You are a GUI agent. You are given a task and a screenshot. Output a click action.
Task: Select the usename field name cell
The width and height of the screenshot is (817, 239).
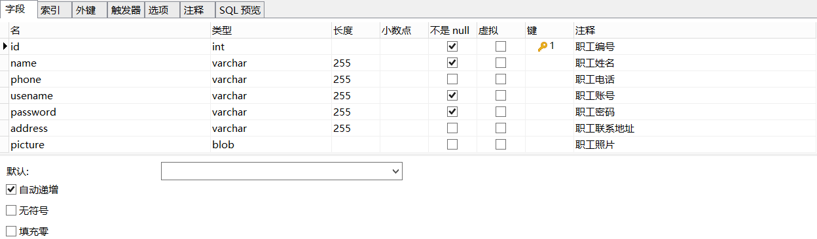point(109,95)
